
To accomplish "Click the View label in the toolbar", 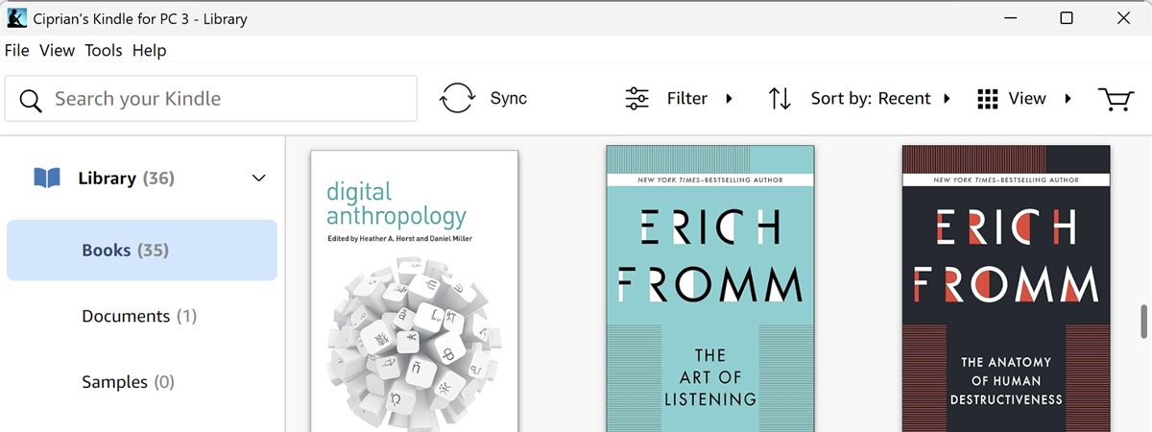I will click(1027, 98).
